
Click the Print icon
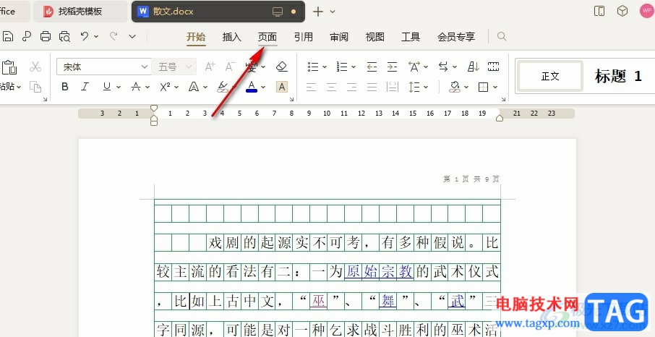pos(46,37)
